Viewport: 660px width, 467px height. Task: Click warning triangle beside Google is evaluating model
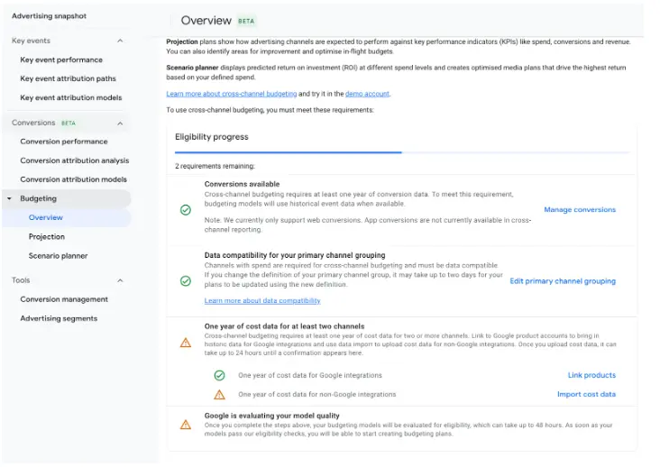pos(186,425)
